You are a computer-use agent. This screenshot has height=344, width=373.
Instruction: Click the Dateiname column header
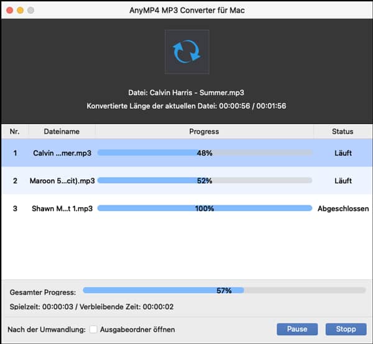coord(62,131)
